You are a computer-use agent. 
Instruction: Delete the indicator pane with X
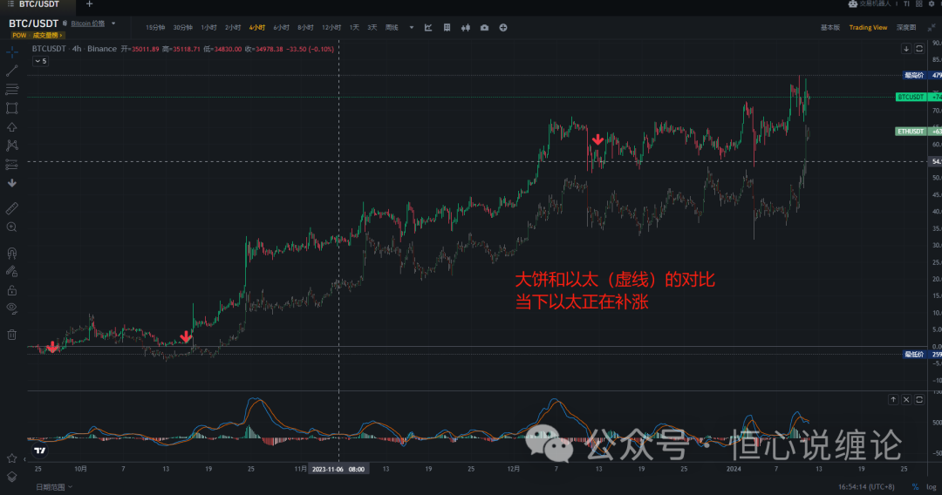(x=906, y=400)
